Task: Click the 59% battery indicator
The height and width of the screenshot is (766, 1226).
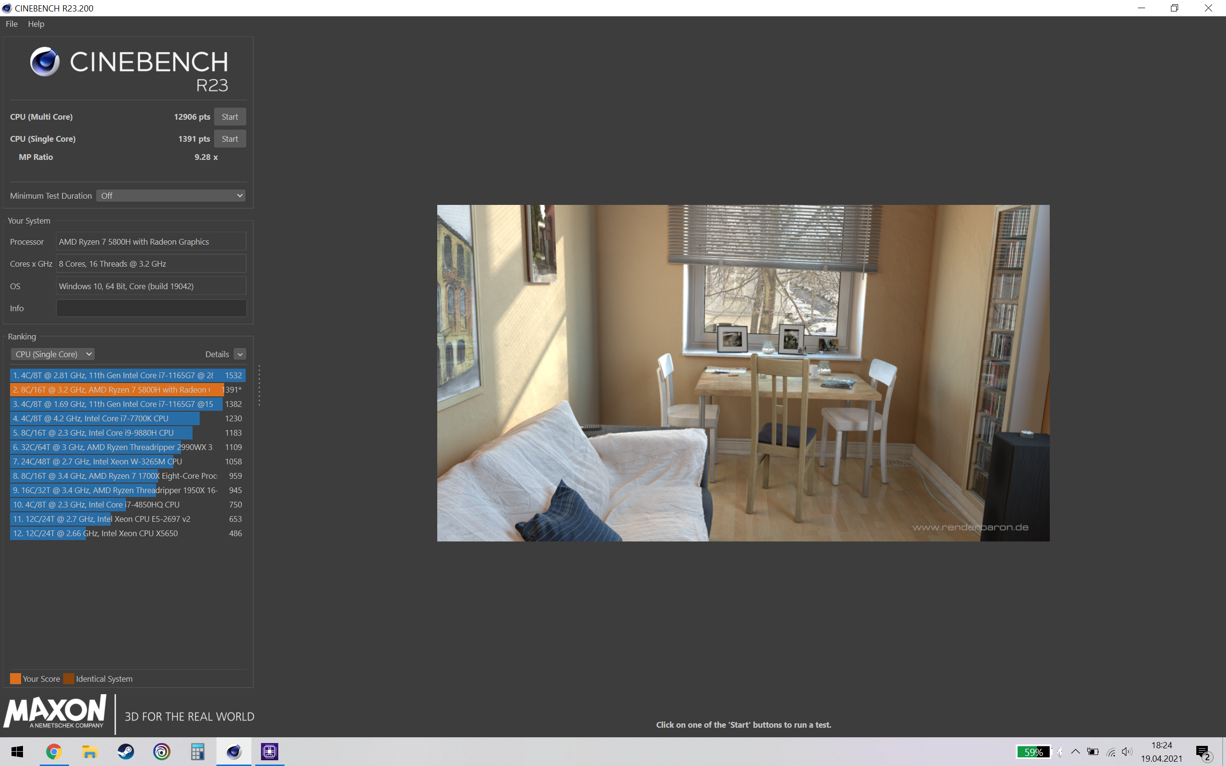Action: click(x=1033, y=752)
